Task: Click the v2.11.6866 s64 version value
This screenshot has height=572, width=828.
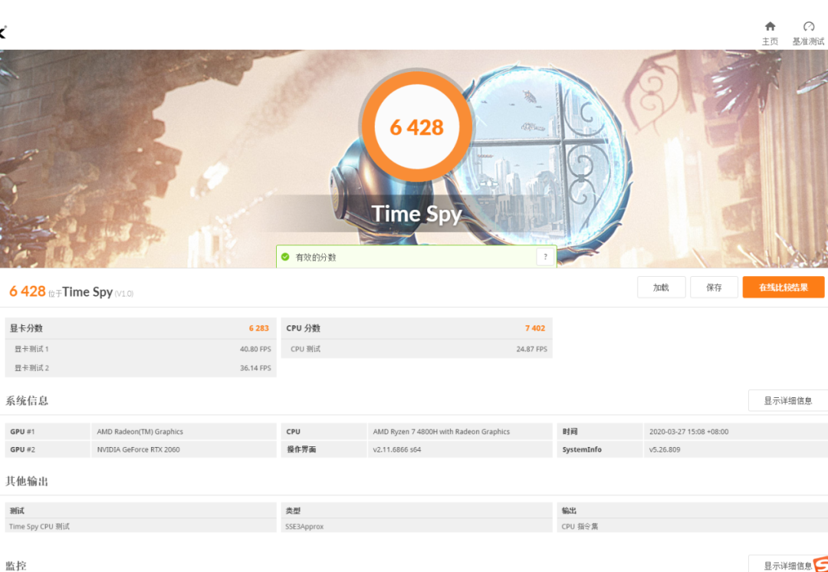Action: pyautogui.click(x=396, y=449)
